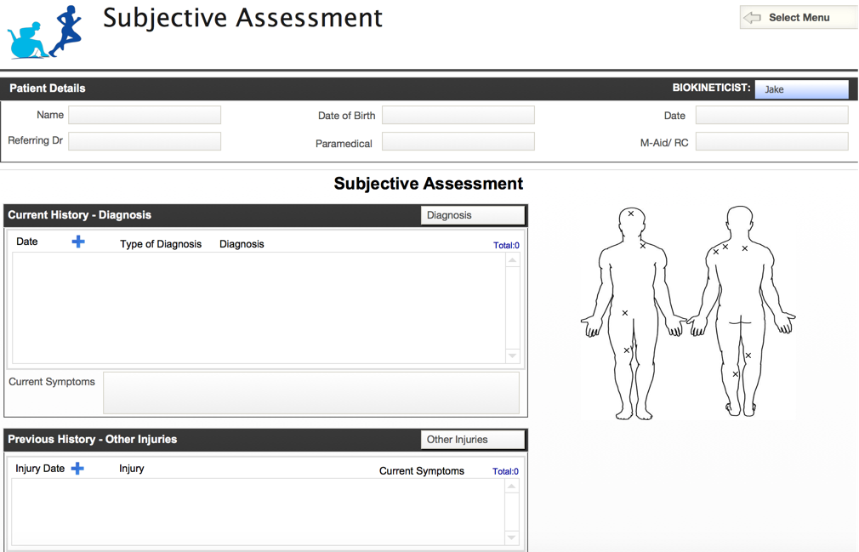Click the Date field in Patient Details
This screenshot has width=859, height=552.
[x=771, y=115]
